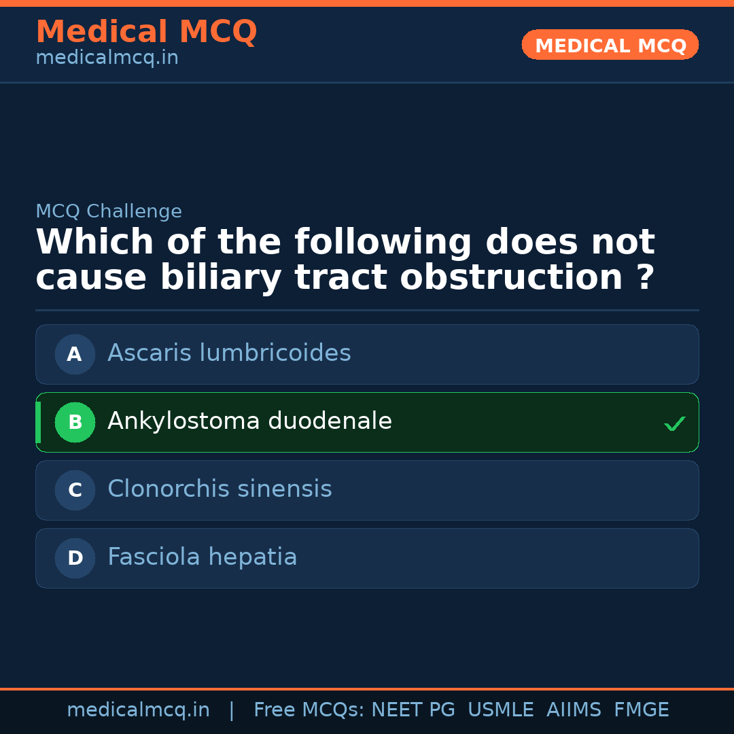Select answer option Clonorchis sinensis
The height and width of the screenshot is (734, 734).
367,490
